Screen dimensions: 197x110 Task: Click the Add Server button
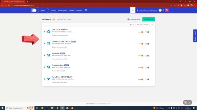pyautogui.click(x=148, y=19)
